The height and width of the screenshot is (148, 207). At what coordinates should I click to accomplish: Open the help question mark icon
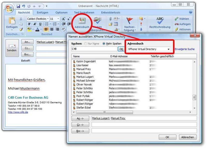pyautogui.click(x=190, y=12)
